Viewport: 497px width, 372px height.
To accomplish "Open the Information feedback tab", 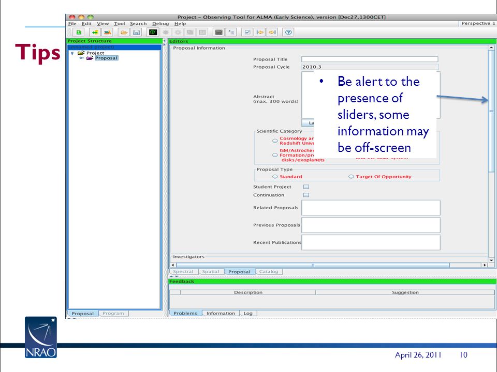I will pos(221,313).
